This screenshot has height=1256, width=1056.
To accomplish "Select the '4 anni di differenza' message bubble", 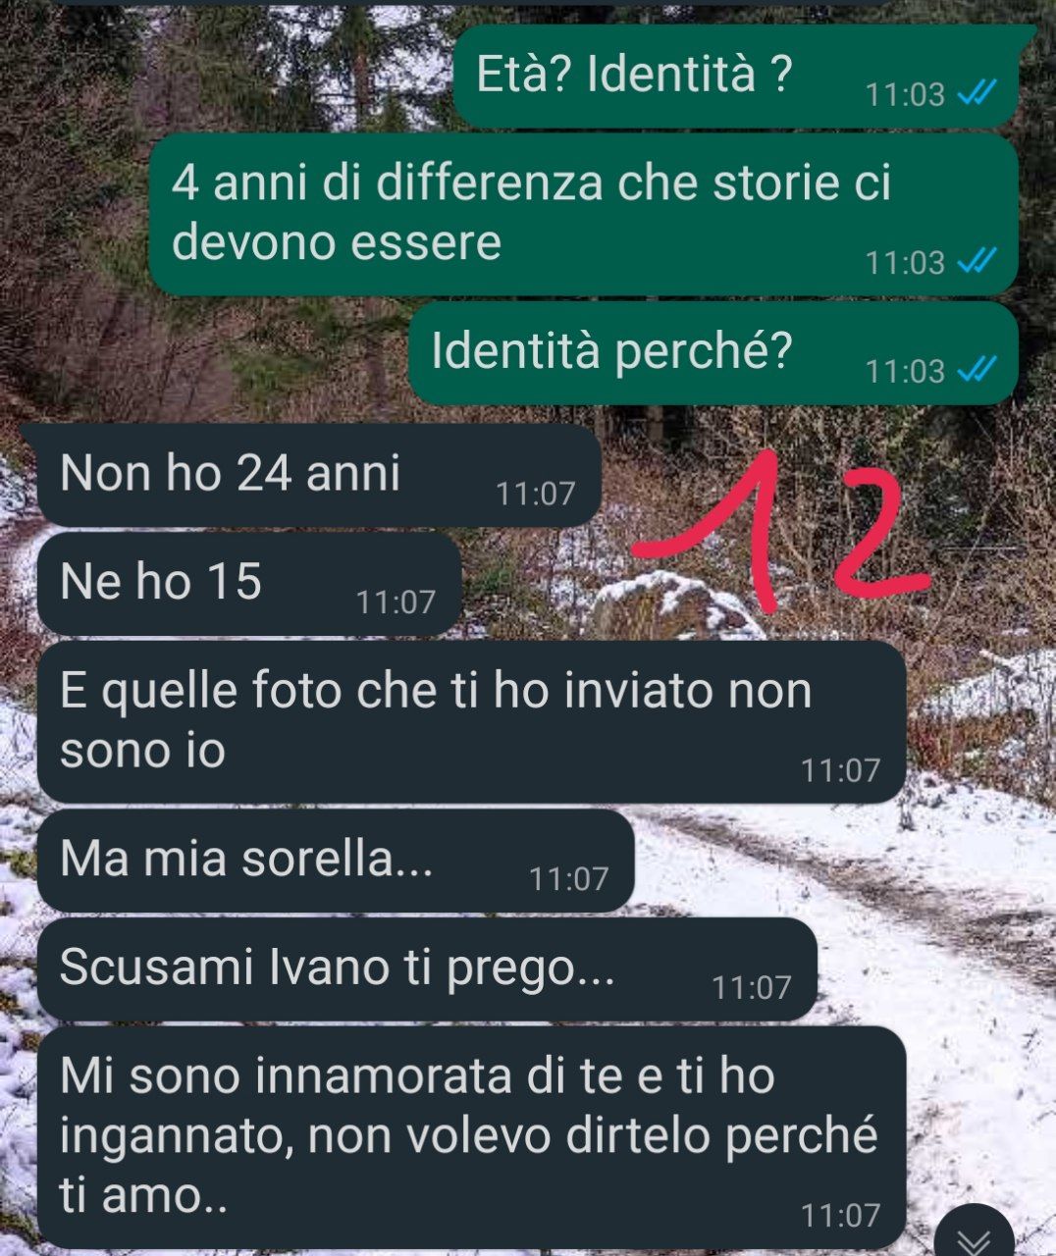I will (x=583, y=215).
